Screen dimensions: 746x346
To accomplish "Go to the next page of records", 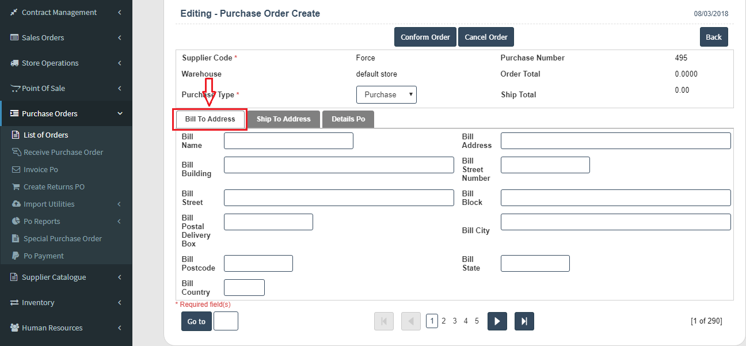I will click(x=497, y=321).
